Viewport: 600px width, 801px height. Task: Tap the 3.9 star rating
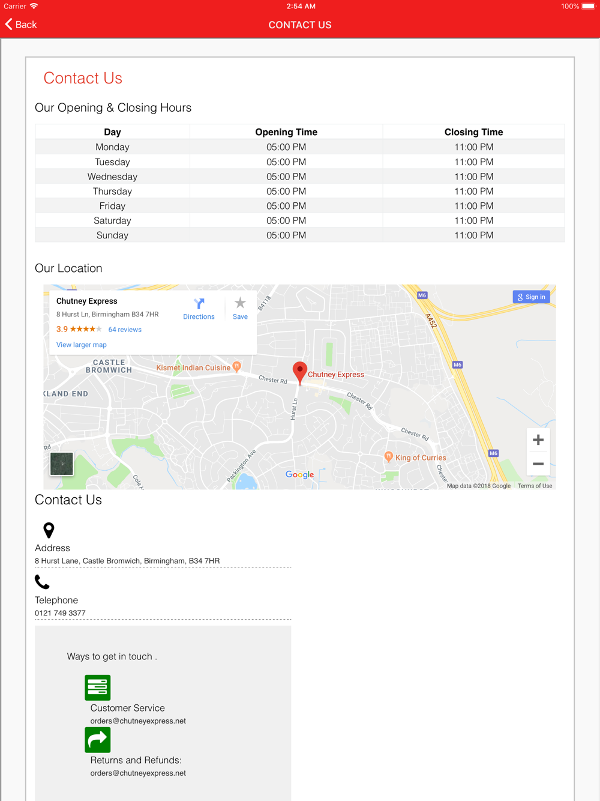[x=79, y=329]
